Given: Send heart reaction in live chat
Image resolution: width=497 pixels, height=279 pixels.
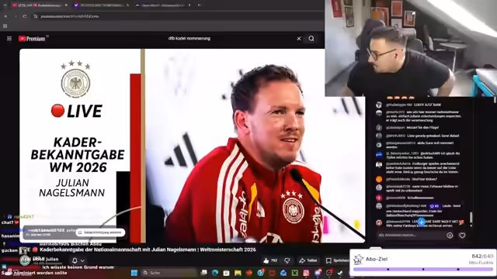Looking at the screenshot, I should (462, 236).
